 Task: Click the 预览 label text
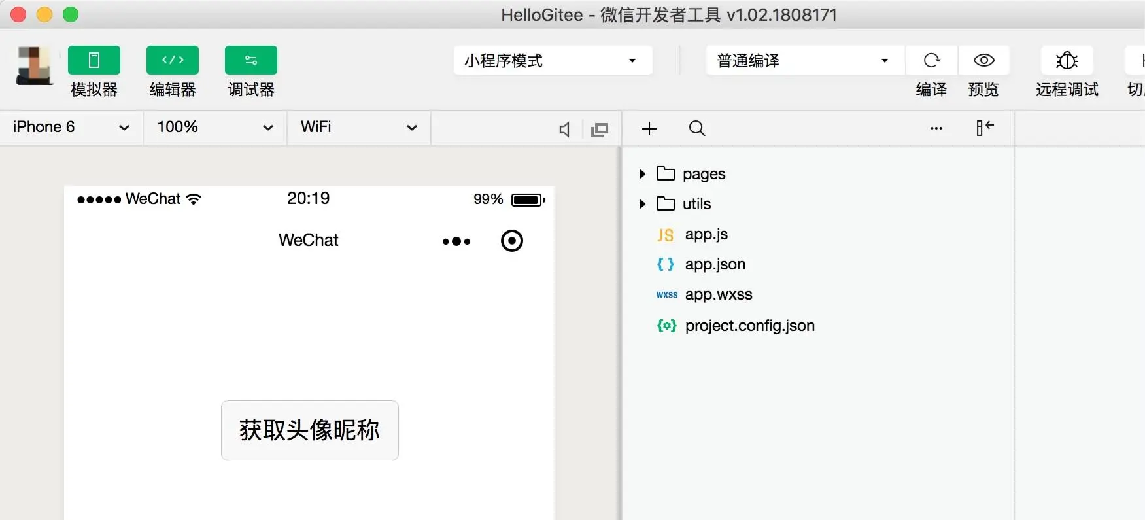(983, 90)
